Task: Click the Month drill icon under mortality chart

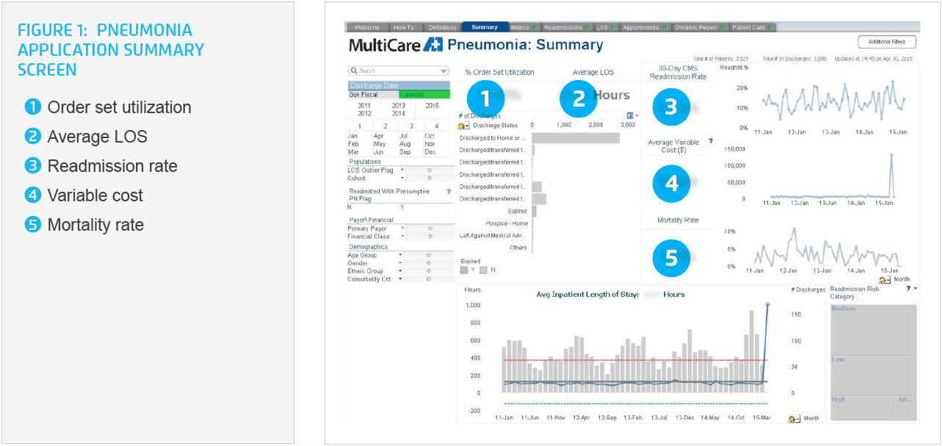Action: 884,279
